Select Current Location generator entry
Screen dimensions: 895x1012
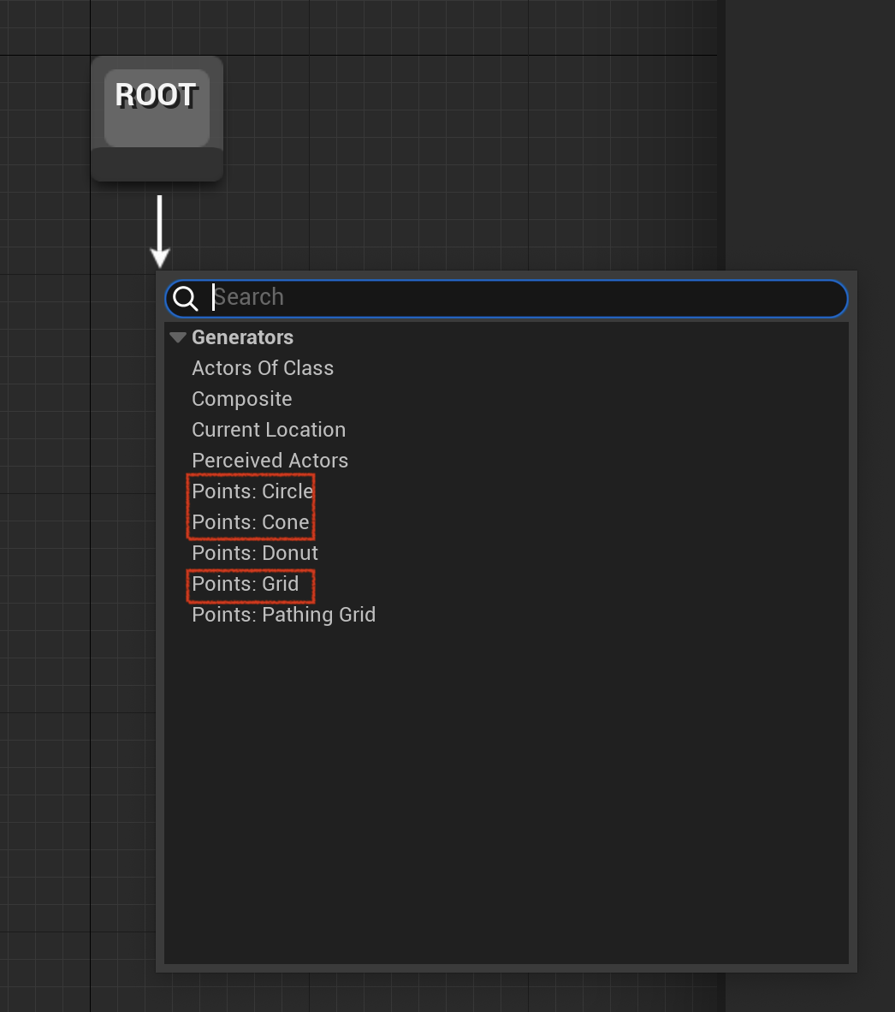pos(268,430)
